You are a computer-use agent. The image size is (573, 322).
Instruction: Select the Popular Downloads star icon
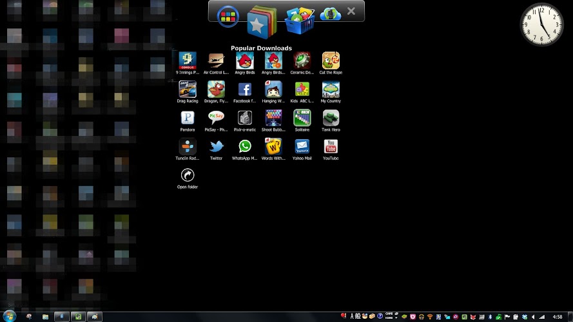pos(261,22)
